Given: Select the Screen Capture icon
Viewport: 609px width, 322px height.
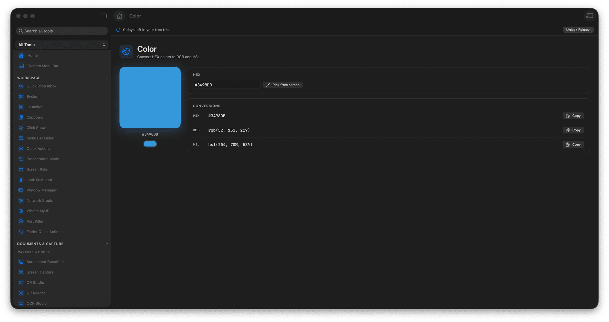Looking at the screenshot, I should pyautogui.click(x=21, y=272).
